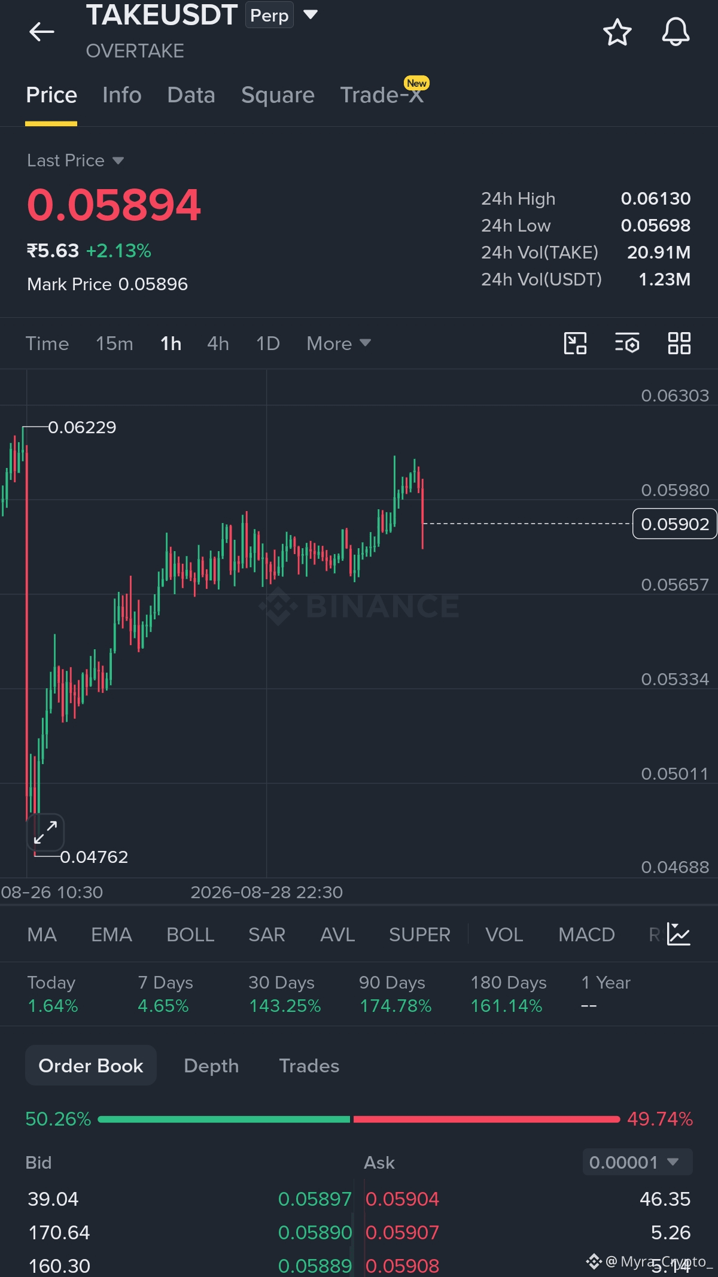Open the chart picture-in-picture icon
The width and height of the screenshot is (718, 1277).
click(x=575, y=343)
